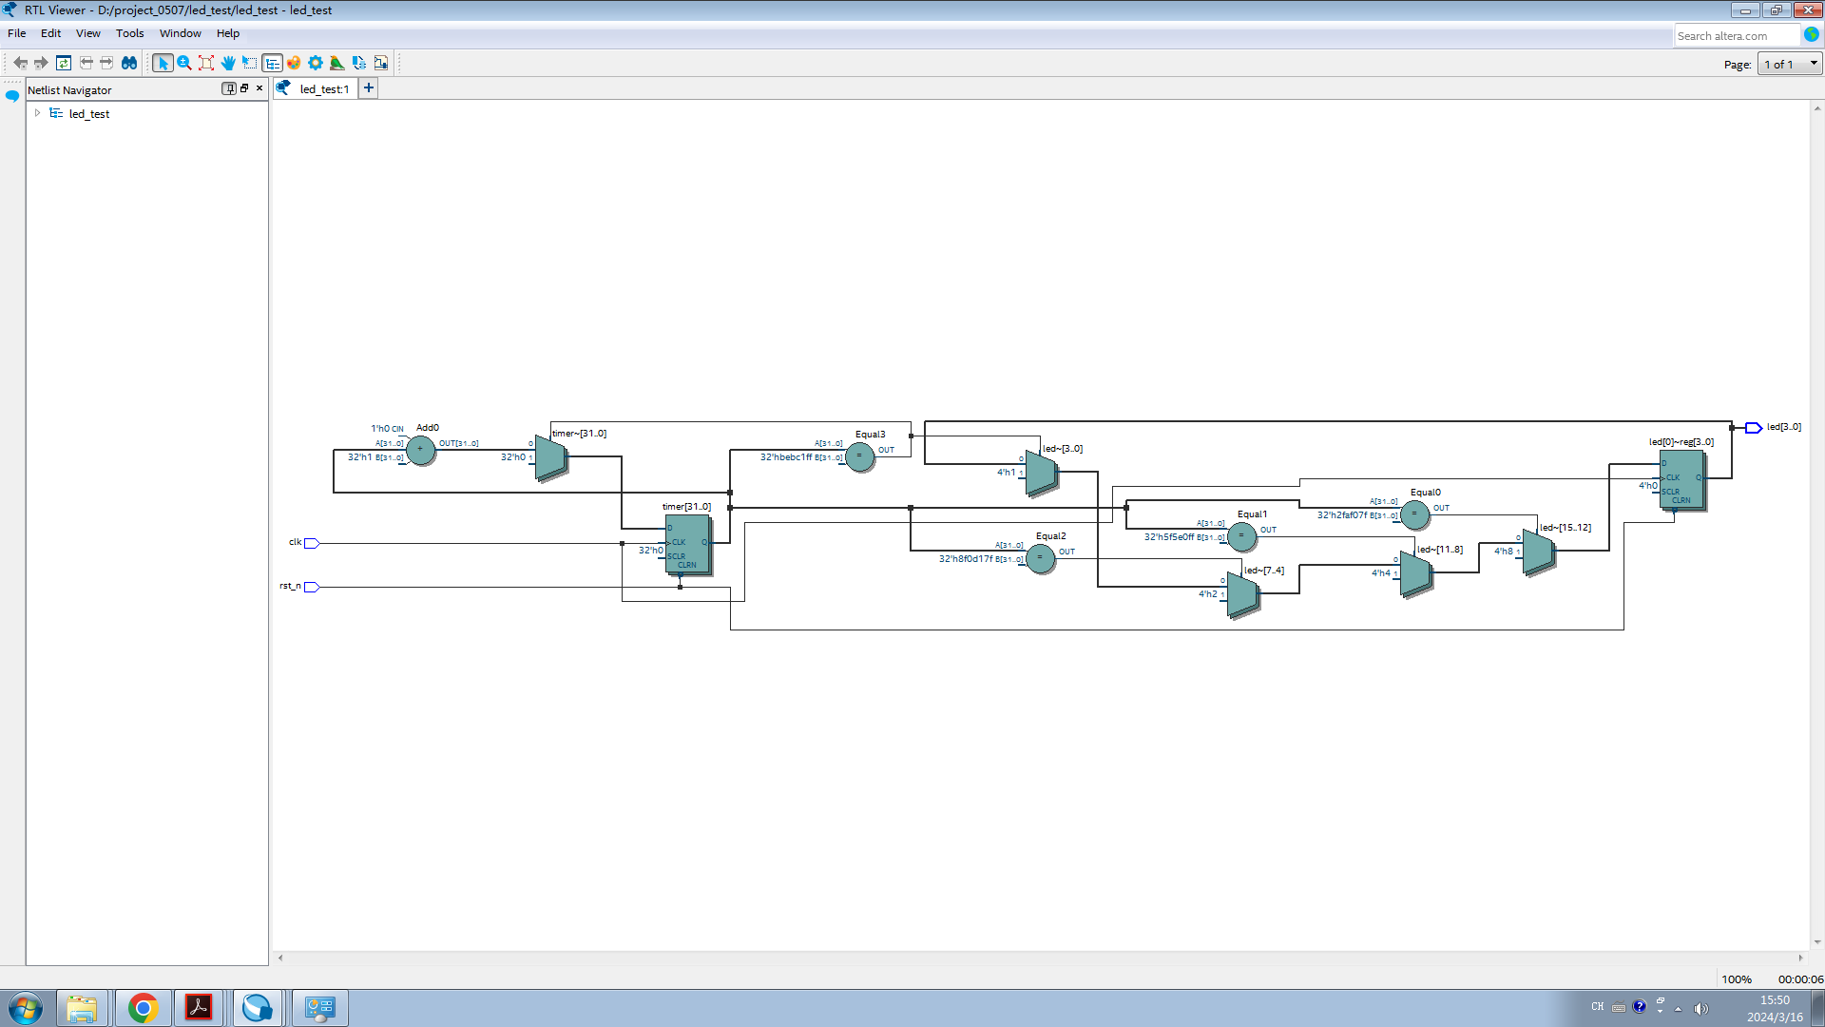1825x1027 pixels.
Task: Open the Page dropdown
Action: (1790, 64)
